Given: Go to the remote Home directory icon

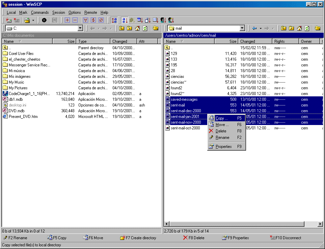Looking at the screenshot, I should tap(299, 28).
